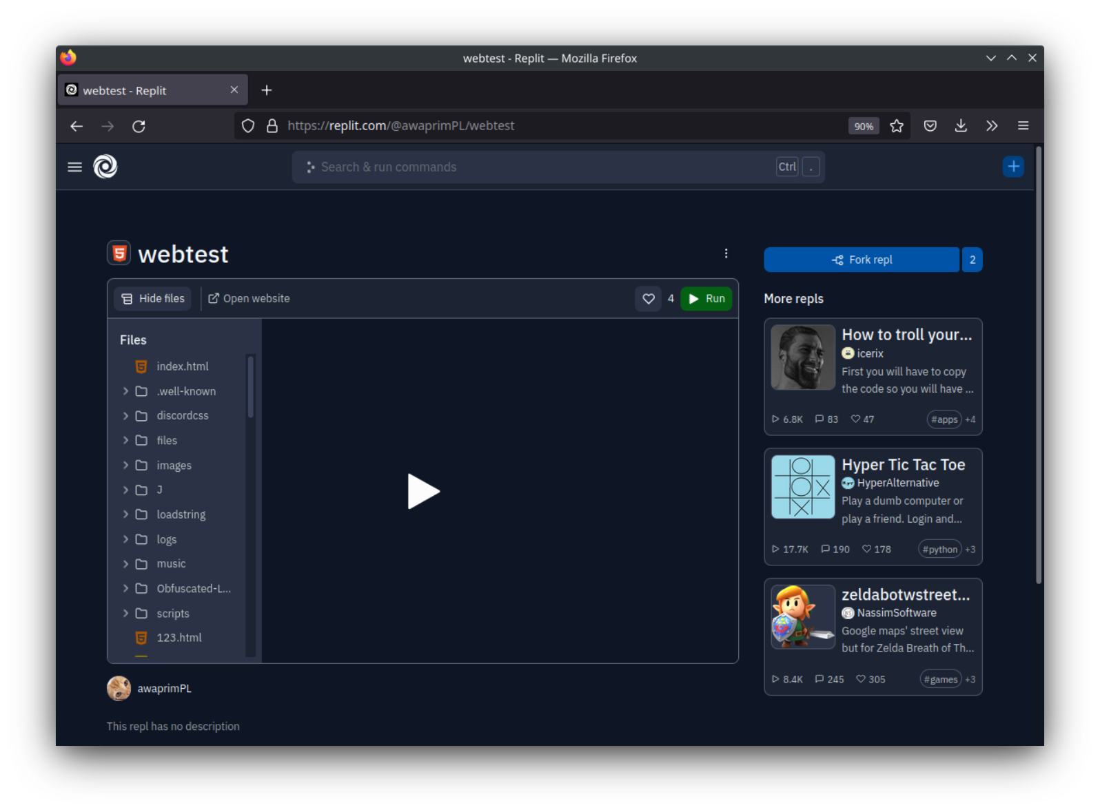Image resolution: width=1100 pixels, height=812 pixels.
Task: Open index.html in the file list
Action: tap(182, 366)
